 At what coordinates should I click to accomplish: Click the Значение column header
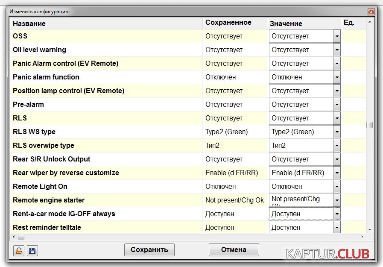click(286, 23)
